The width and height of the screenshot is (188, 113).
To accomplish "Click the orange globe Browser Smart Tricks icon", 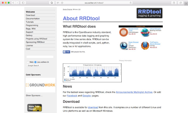I will 123,32.
